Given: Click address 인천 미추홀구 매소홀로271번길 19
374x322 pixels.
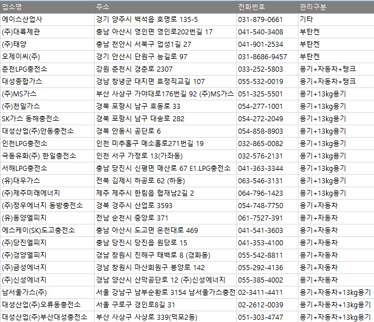Looking at the screenshot, I should (x=150, y=144).
